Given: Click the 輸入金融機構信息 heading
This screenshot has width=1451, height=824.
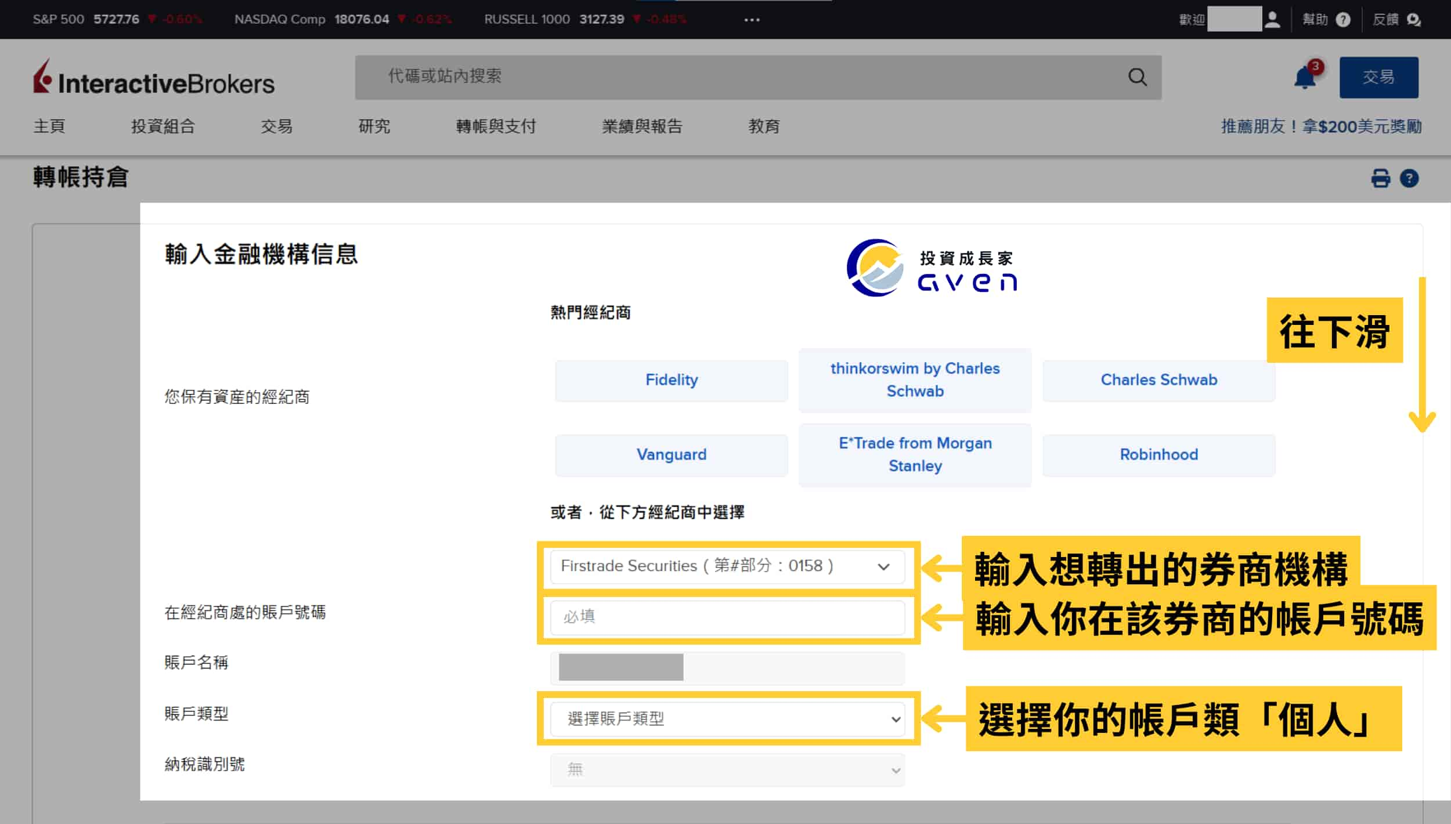Looking at the screenshot, I should (x=261, y=255).
